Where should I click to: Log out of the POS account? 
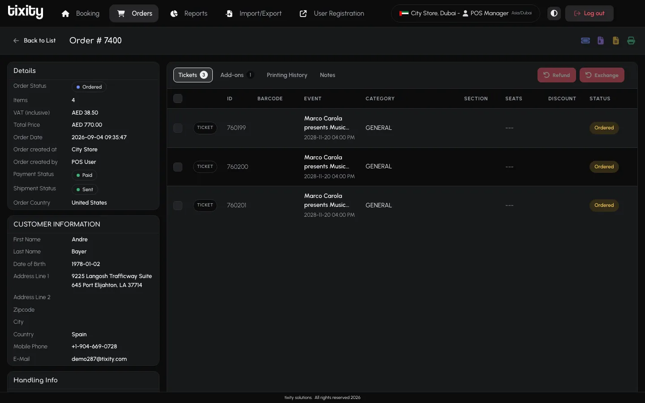click(589, 13)
